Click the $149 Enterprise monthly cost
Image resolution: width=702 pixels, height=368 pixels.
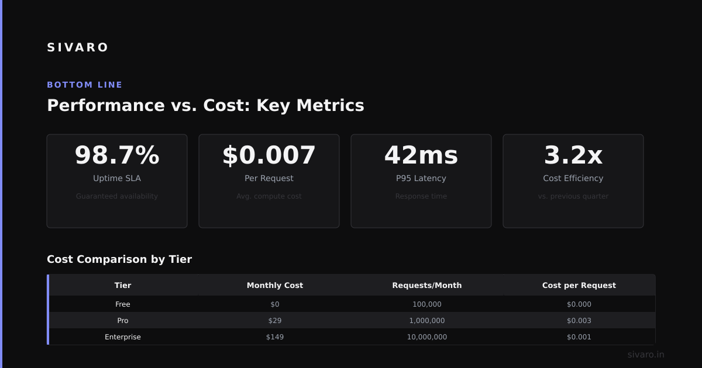(x=275, y=337)
